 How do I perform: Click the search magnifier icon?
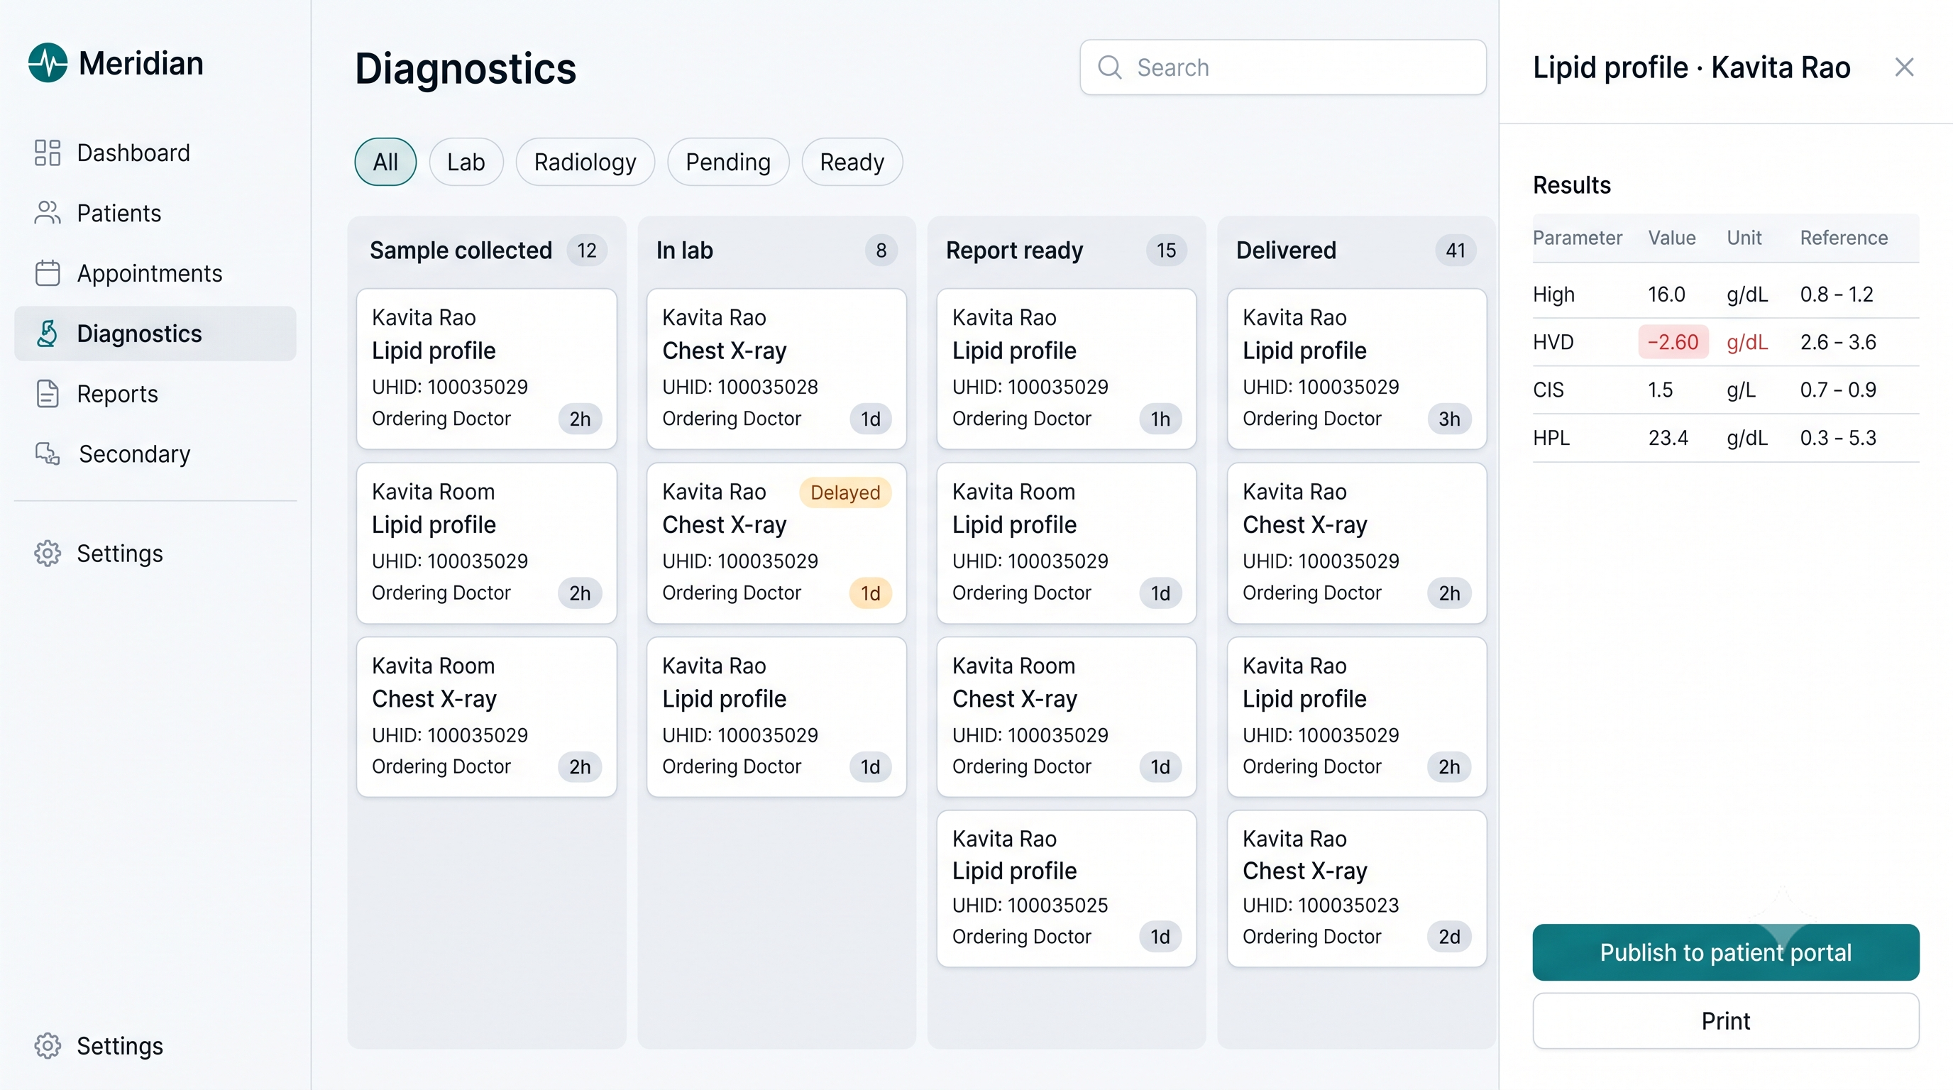coord(1110,67)
